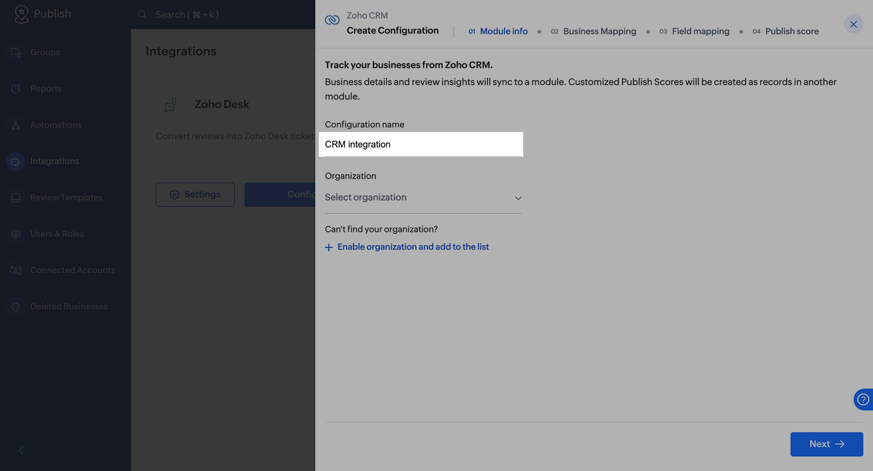Go to the Module info step
The height and width of the screenshot is (471, 873).
click(498, 31)
